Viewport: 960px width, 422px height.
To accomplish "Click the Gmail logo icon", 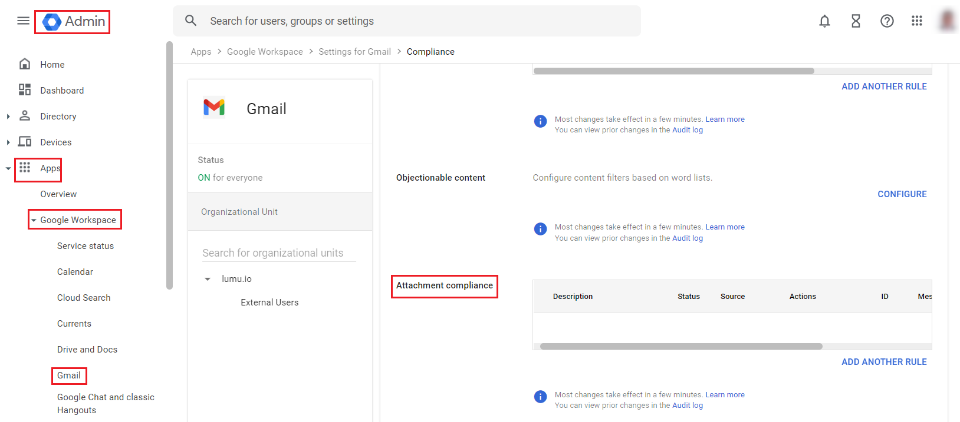I will 214,108.
